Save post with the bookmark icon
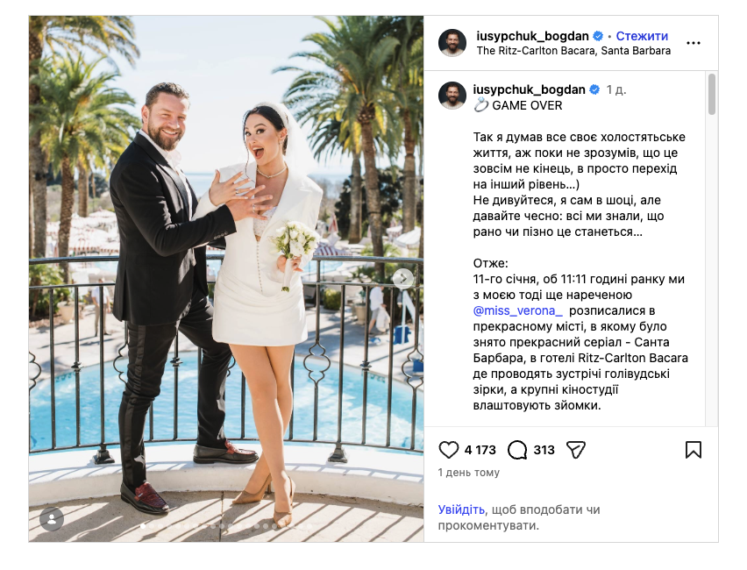The image size is (747, 570). click(694, 450)
